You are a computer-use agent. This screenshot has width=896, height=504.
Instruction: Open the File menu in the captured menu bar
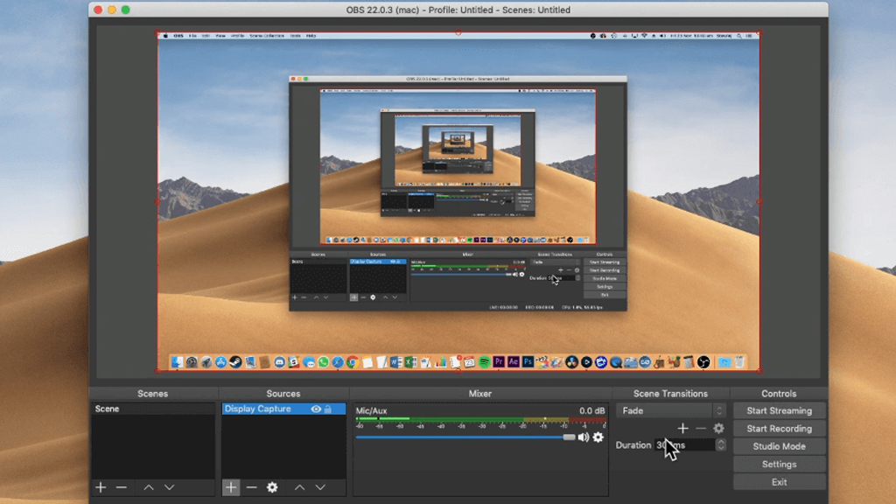click(192, 36)
